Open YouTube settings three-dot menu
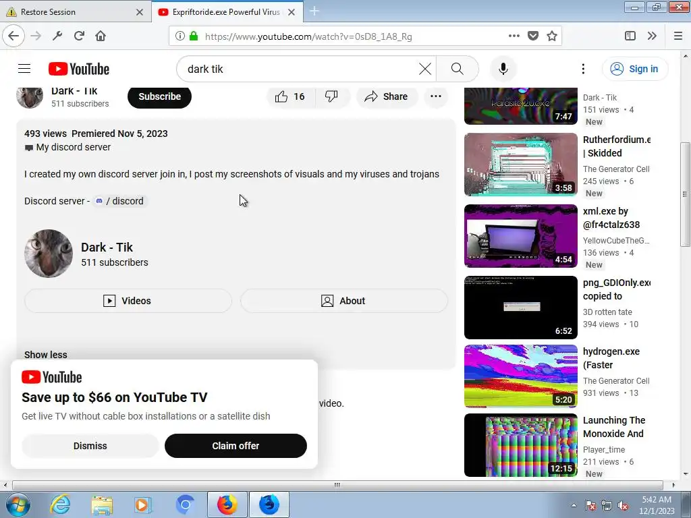Image resolution: width=691 pixels, height=518 pixels. [x=583, y=69]
